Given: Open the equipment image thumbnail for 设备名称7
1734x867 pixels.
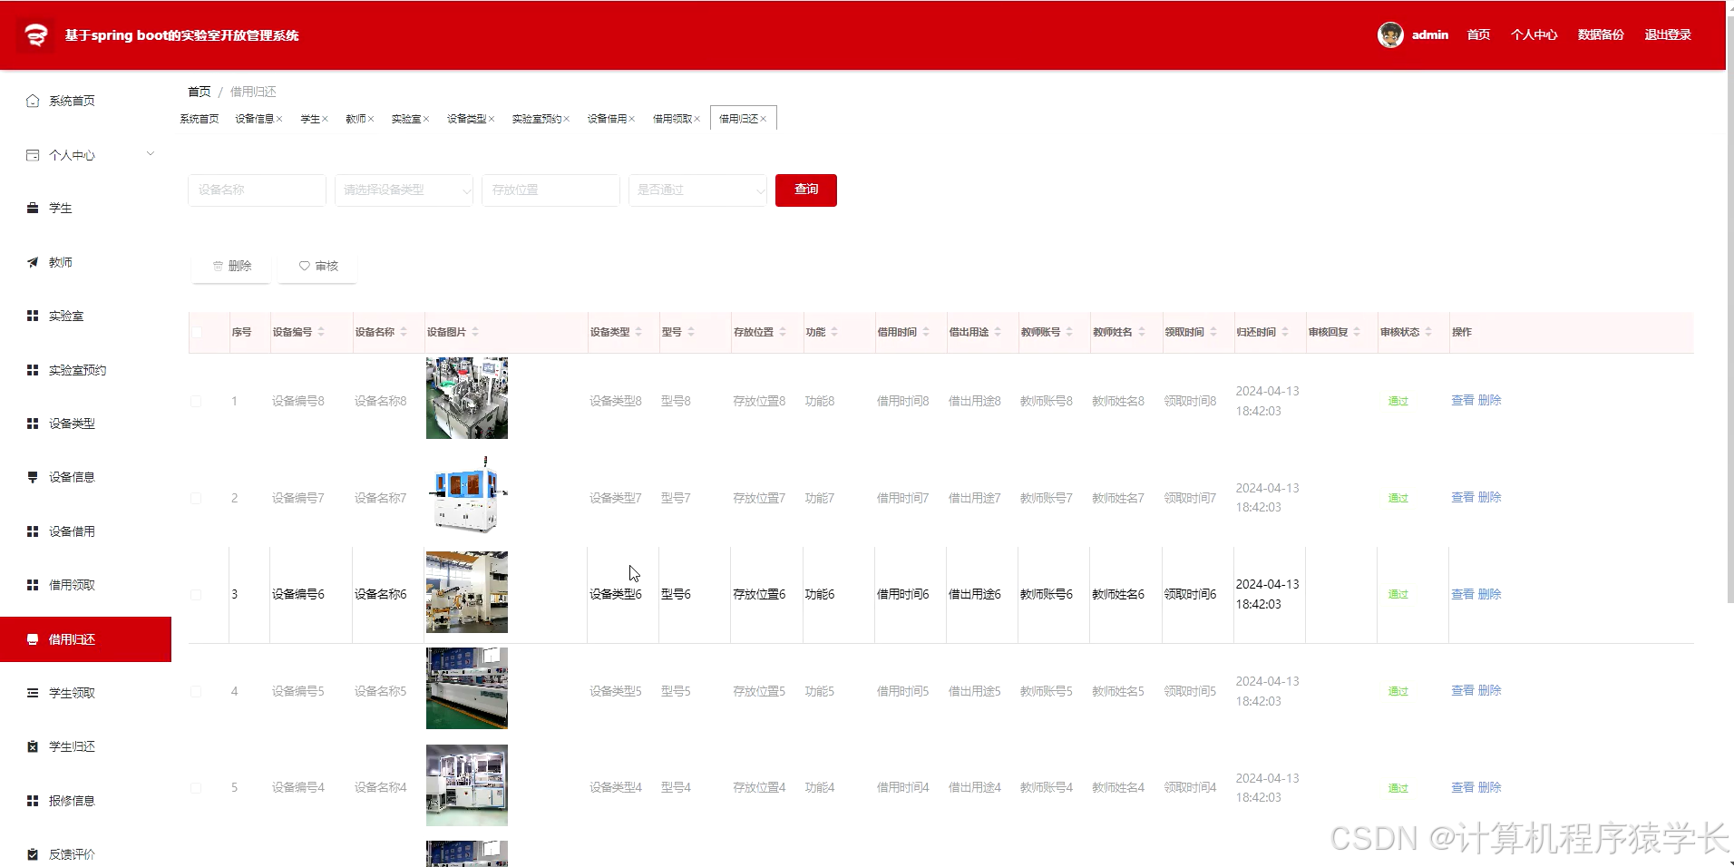Looking at the screenshot, I should point(467,495).
